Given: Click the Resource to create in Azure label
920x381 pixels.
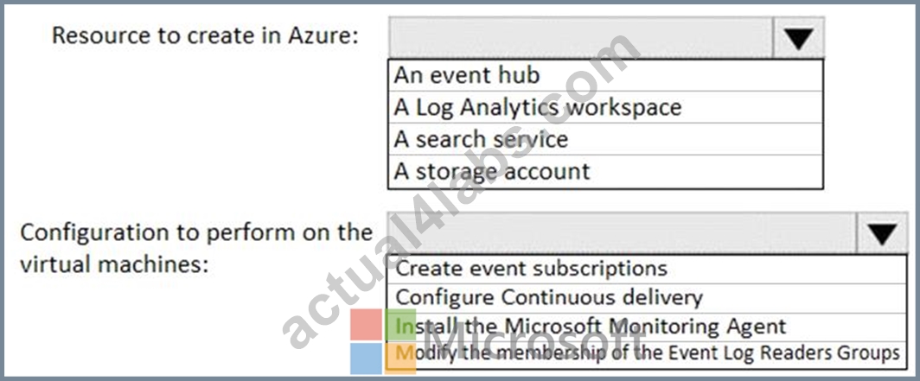Looking at the screenshot, I should pyautogui.click(x=205, y=35).
